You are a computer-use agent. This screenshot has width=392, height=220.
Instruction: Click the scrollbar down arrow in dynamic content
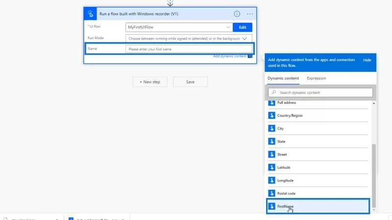point(374,210)
